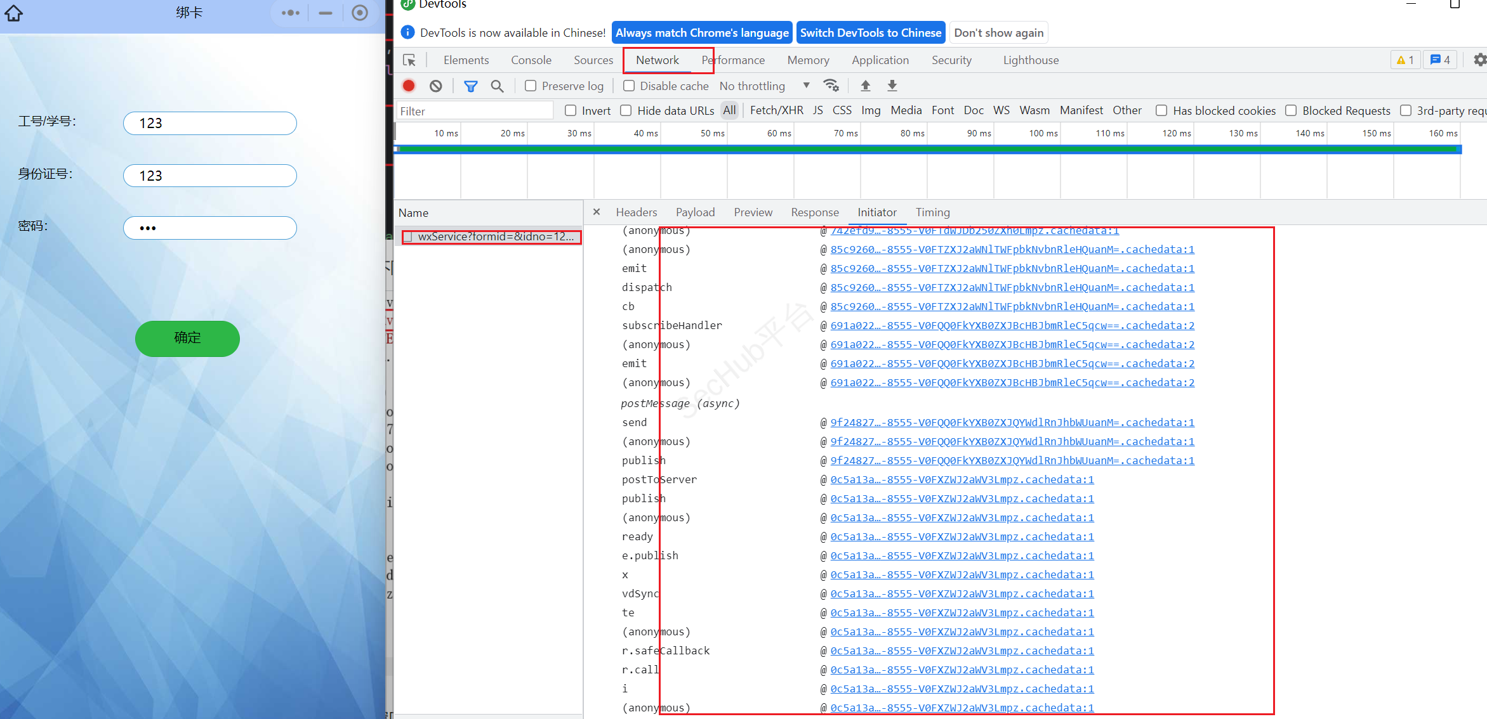Show the request Response tab
The image size is (1487, 719).
pyautogui.click(x=815, y=212)
